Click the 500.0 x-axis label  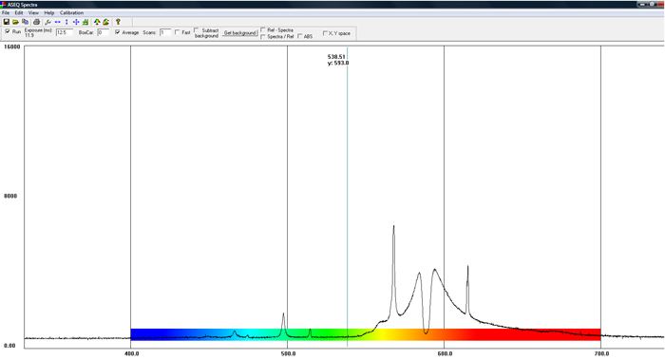click(288, 353)
